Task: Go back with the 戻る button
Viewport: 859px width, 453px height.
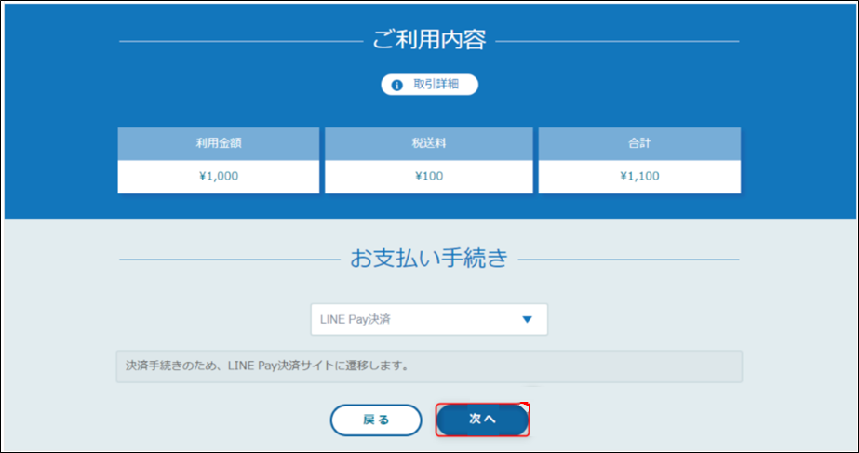Action: coord(376,420)
